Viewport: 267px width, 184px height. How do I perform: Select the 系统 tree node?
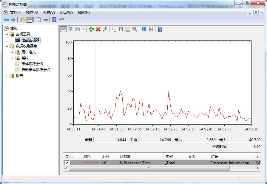coord(25,58)
